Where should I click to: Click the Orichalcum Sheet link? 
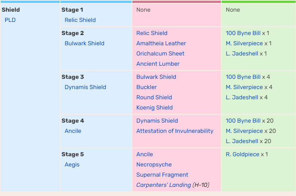[x=160, y=54]
